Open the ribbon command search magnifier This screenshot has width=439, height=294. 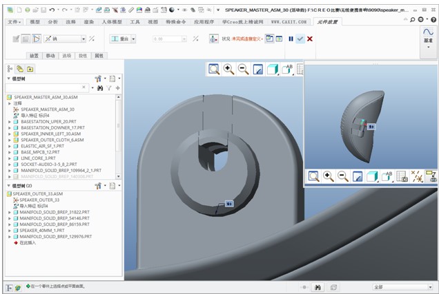pos(412,19)
